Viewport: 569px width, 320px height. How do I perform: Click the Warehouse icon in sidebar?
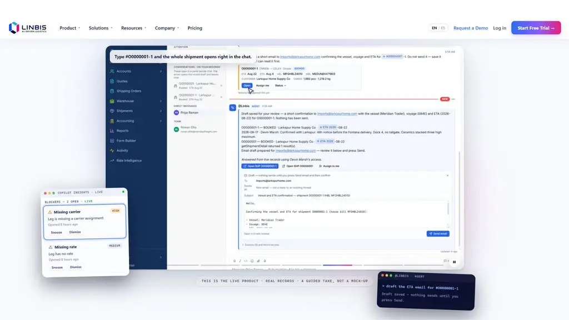coord(112,101)
